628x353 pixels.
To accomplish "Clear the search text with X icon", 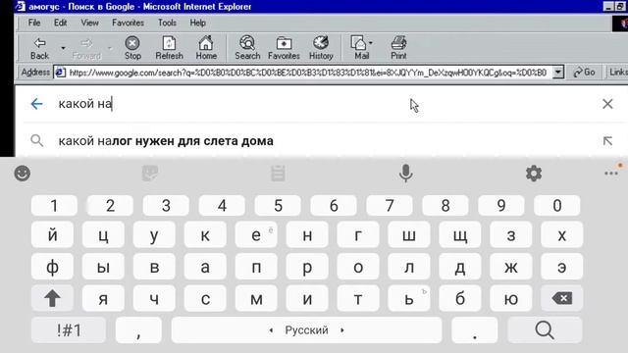I will [607, 104].
